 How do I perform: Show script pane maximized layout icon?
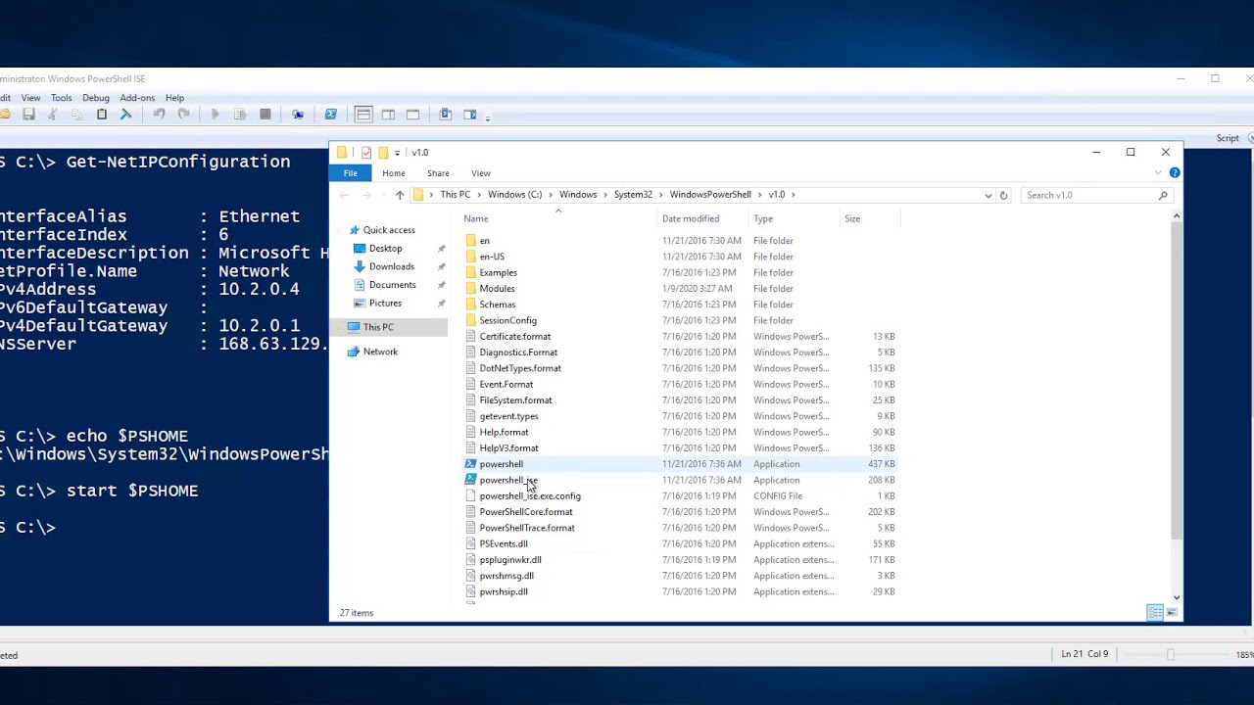[x=412, y=115]
